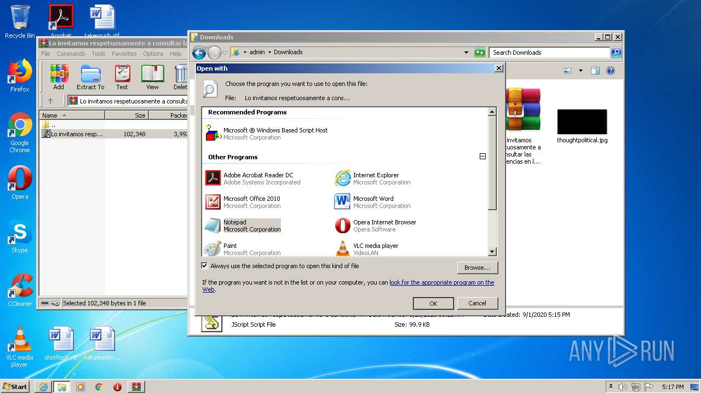The width and height of the screenshot is (701, 394).
Task: Open Google Chrome desktop shortcut
Action: tap(20, 133)
